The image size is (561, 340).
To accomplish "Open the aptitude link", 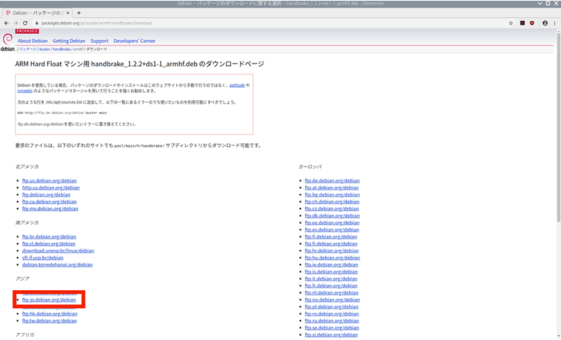I will click(x=237, y=85).
